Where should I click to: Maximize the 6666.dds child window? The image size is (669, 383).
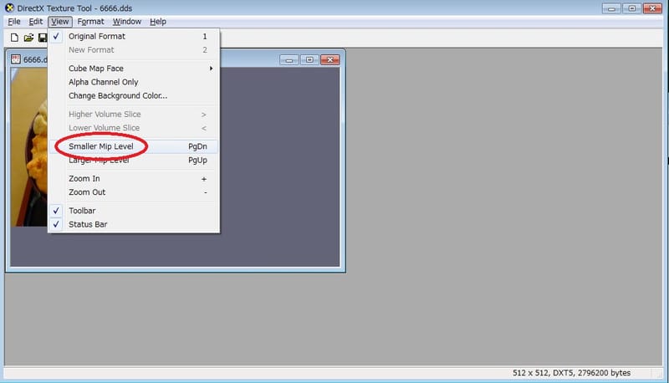(x=309, y=59)
